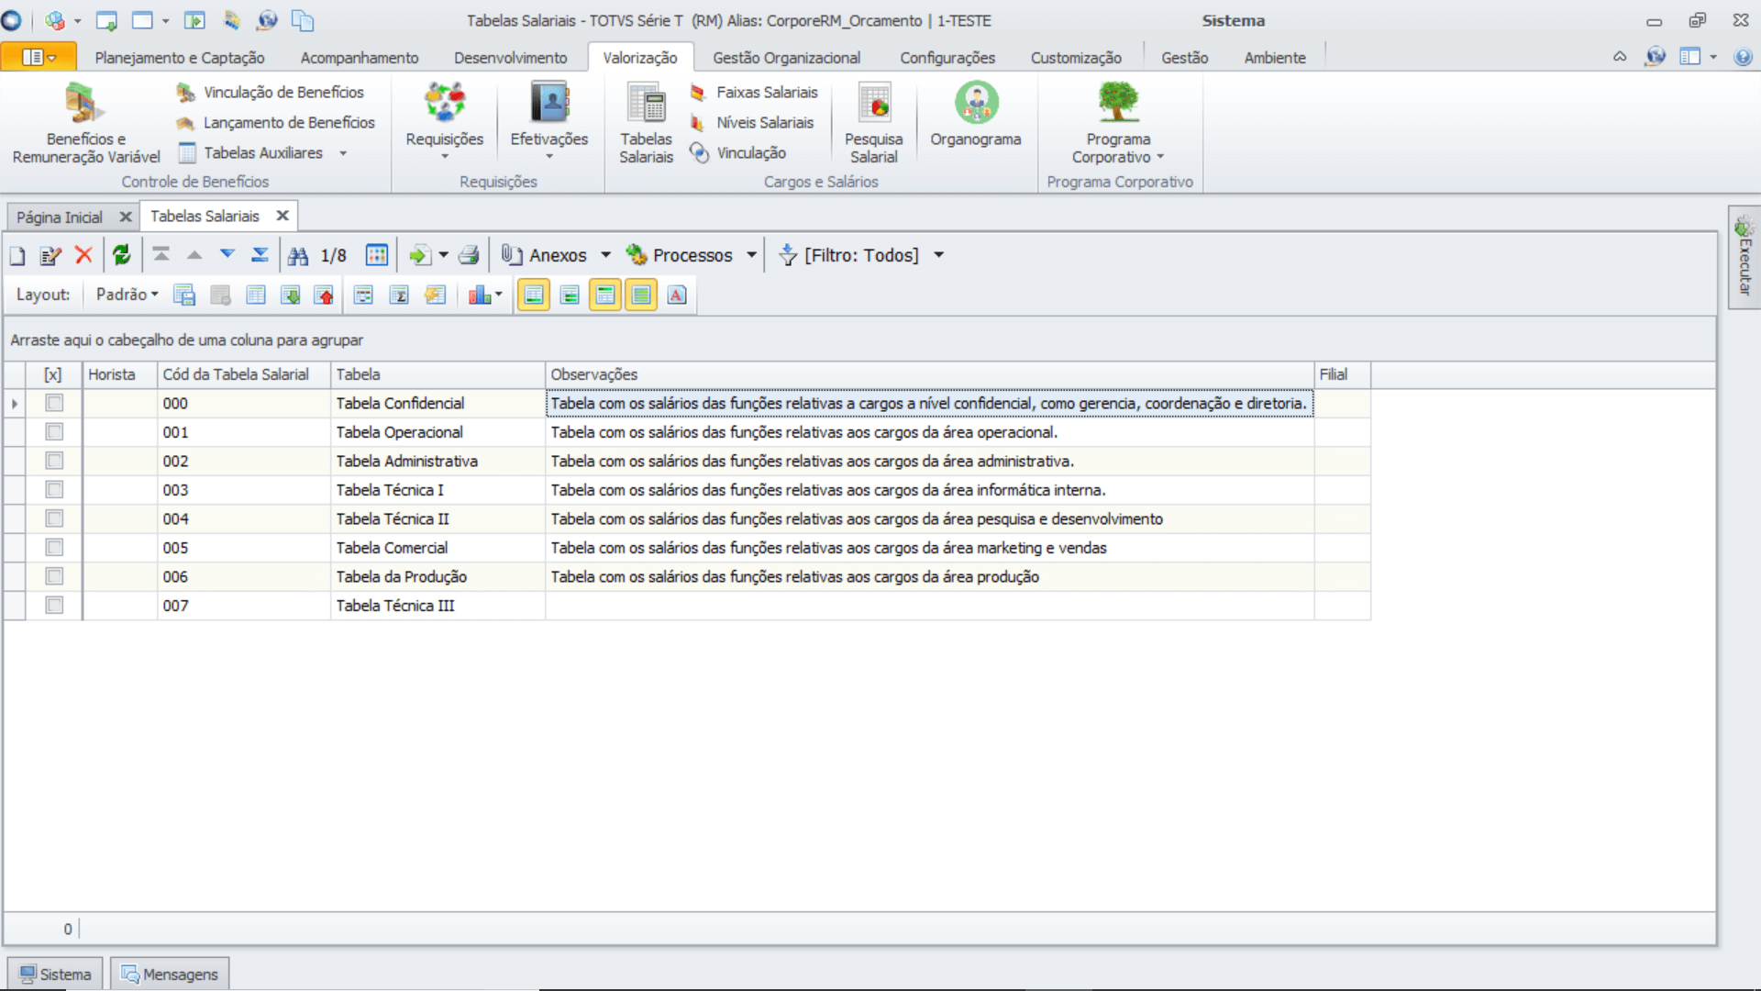The width and height of the screenshot is (1761, 991).
Task: Click the red delete record icon
Action: tap(83, 255)
